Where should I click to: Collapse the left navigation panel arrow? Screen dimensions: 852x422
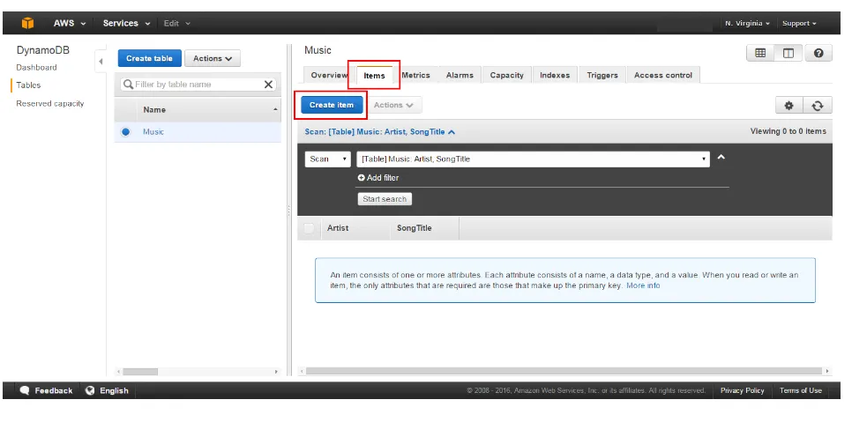coord(101,62)
